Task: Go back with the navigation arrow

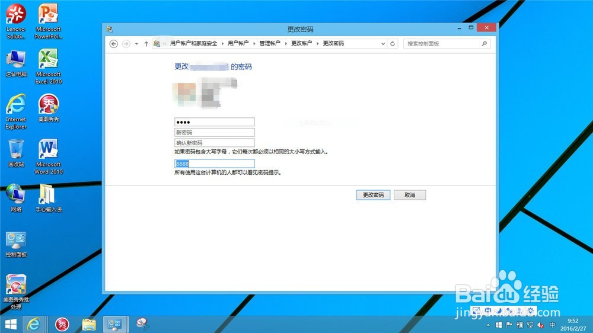Action: coord(113,44)
